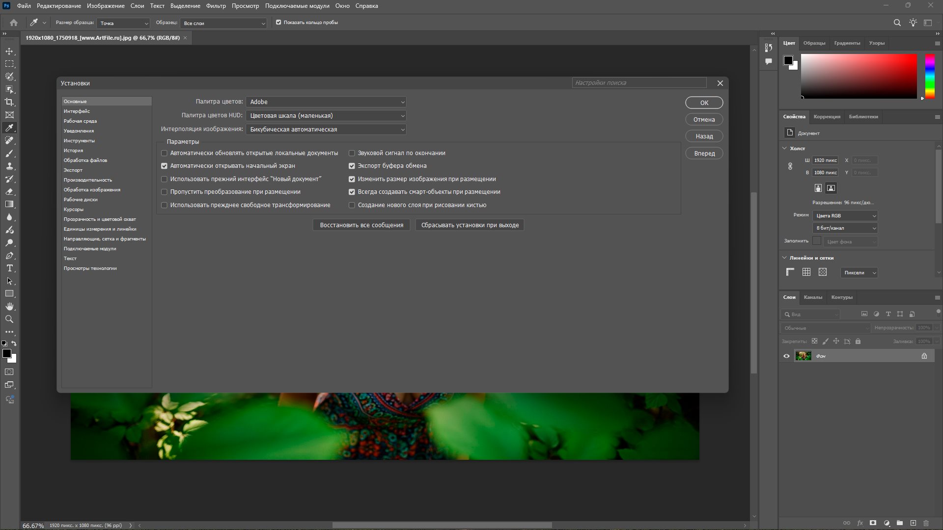Open Режим Цвета RGB dropdown
Image resolution: width=943 pixels, height=530 pixels.
(845, 216)
